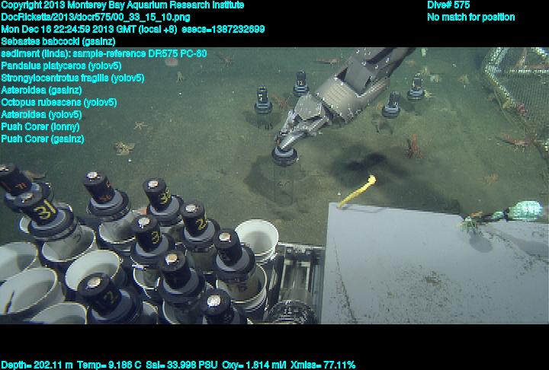The height and width of the screenshot is (370, 549).
Task: Click the Dive# 575 label
Action: (448, 5)
